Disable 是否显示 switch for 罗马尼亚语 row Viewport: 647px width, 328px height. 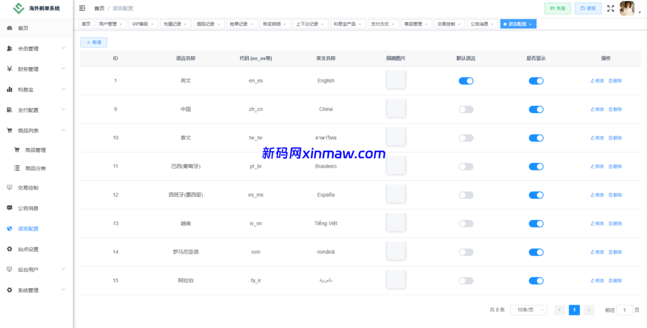(536, 252)
